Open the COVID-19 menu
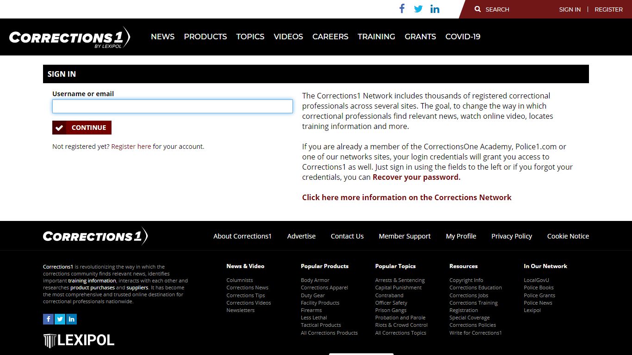 pos(463,37)
